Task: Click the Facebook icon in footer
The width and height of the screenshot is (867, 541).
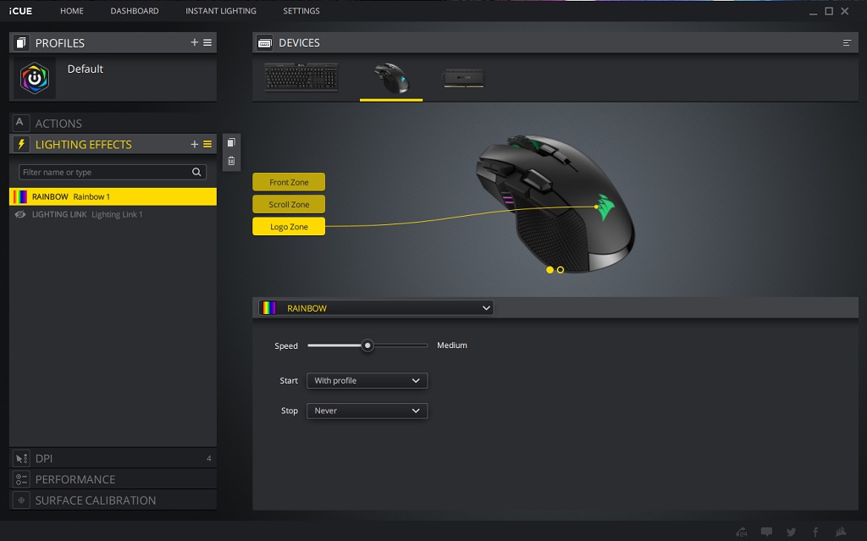Action: 815,533
